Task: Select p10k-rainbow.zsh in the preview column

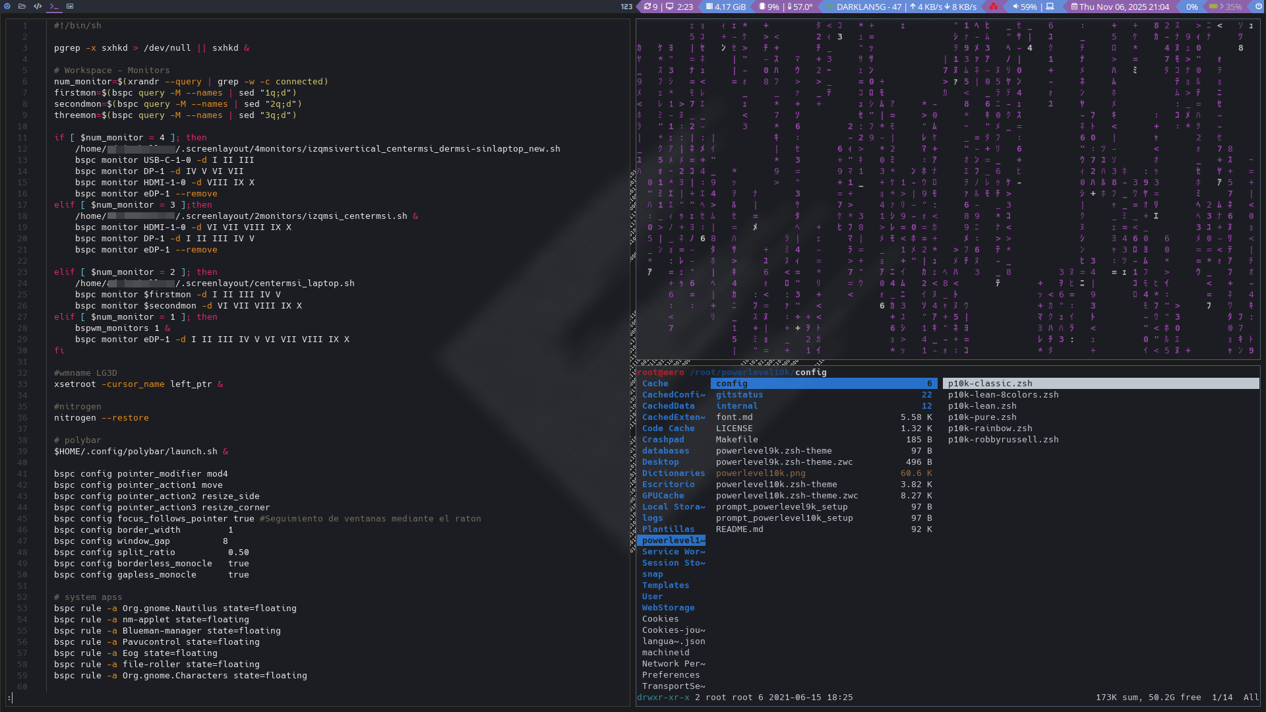Action: (990, 429)
